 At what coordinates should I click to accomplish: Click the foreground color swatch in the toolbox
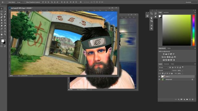[x=2, y=41]
